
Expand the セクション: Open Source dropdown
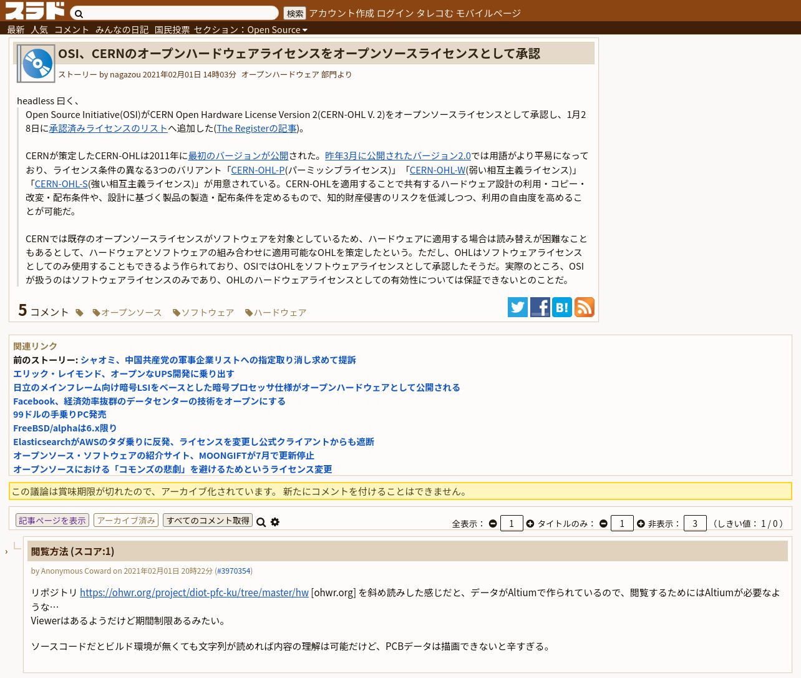click(x=251, y=29)
